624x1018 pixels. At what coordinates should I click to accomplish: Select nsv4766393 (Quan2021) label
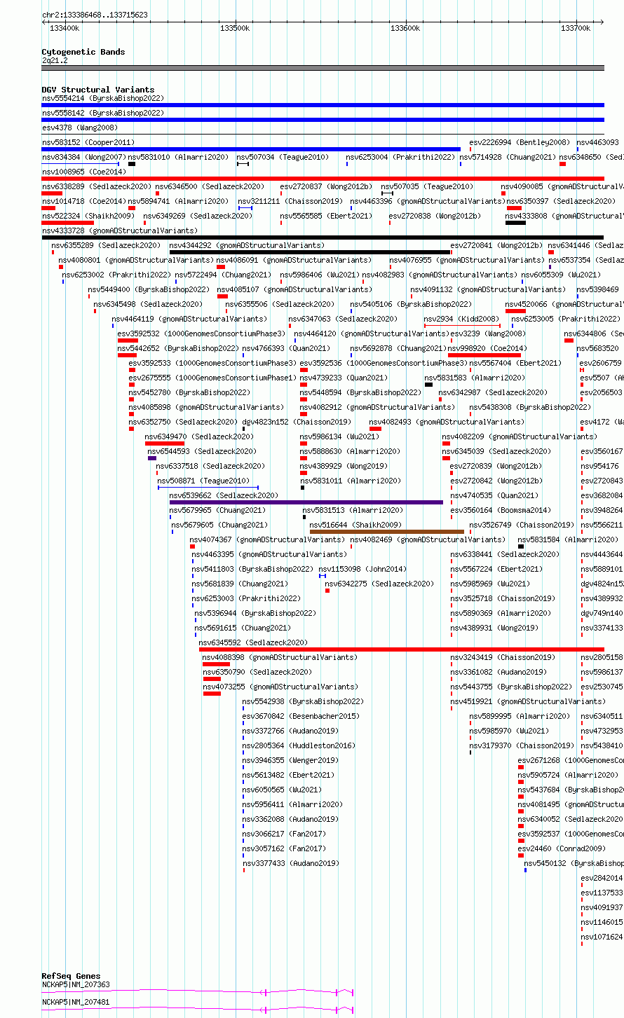click(286, 348)
